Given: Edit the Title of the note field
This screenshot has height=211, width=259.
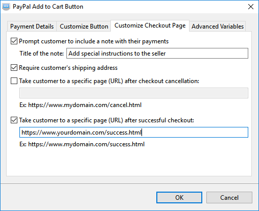Looking at the screenshot, I should point(157,54).
